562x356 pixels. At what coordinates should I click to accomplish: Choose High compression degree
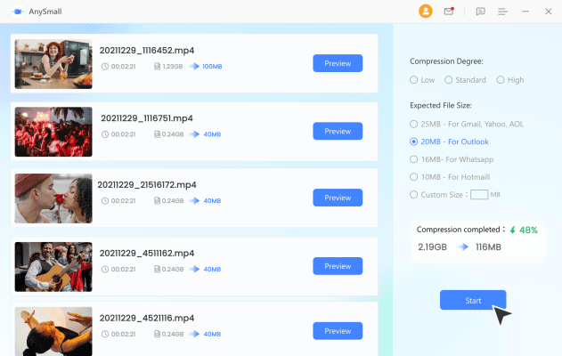click(500, 80)
